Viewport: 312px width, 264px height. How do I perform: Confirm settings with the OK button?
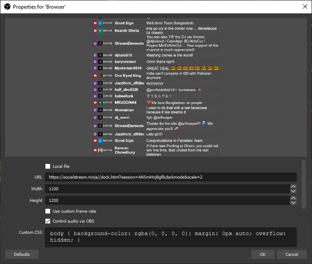coord(262,255)
